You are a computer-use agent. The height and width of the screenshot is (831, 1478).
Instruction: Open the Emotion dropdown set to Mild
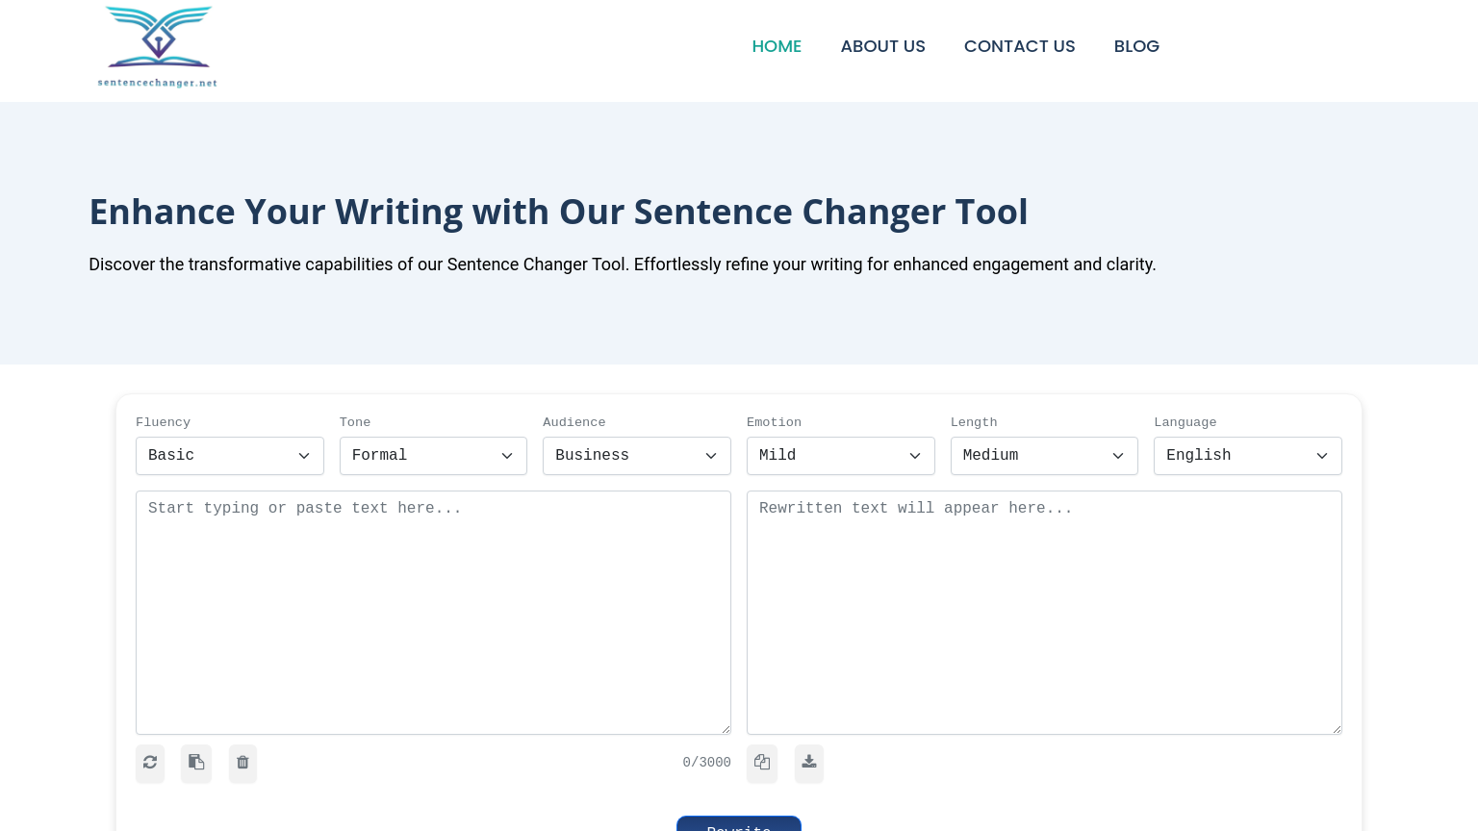[x=840, y=456]
